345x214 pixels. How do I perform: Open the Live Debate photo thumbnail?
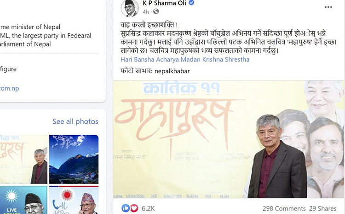(23, 200)
